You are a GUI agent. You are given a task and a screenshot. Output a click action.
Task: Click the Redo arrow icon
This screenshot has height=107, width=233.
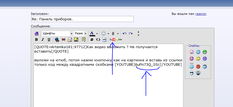point(131,34)
